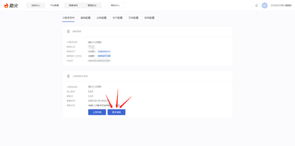
Task: Click the new version value 1.1.0
Action: click(x=90, y=96)
